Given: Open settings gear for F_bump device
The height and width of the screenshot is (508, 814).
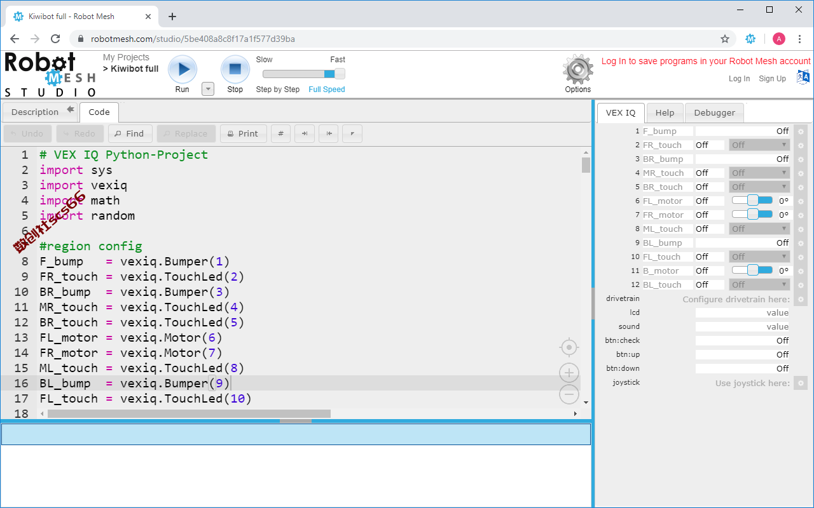Looking at the screenshot, I should [x=801, y=131].
